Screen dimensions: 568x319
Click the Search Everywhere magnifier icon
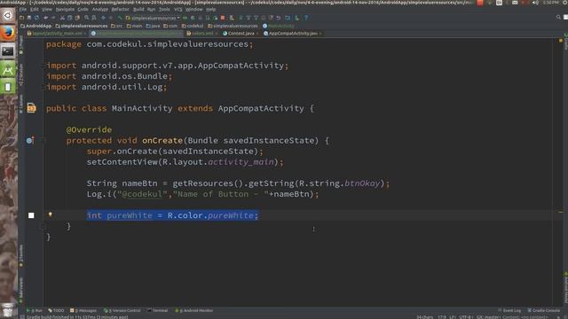click(558, 18)
